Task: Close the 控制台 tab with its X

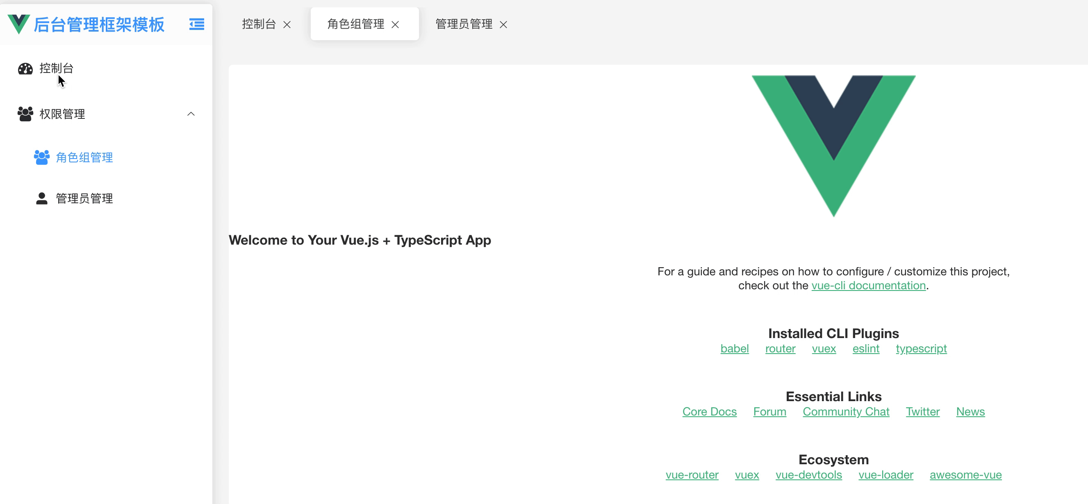Action: [287, 25]
